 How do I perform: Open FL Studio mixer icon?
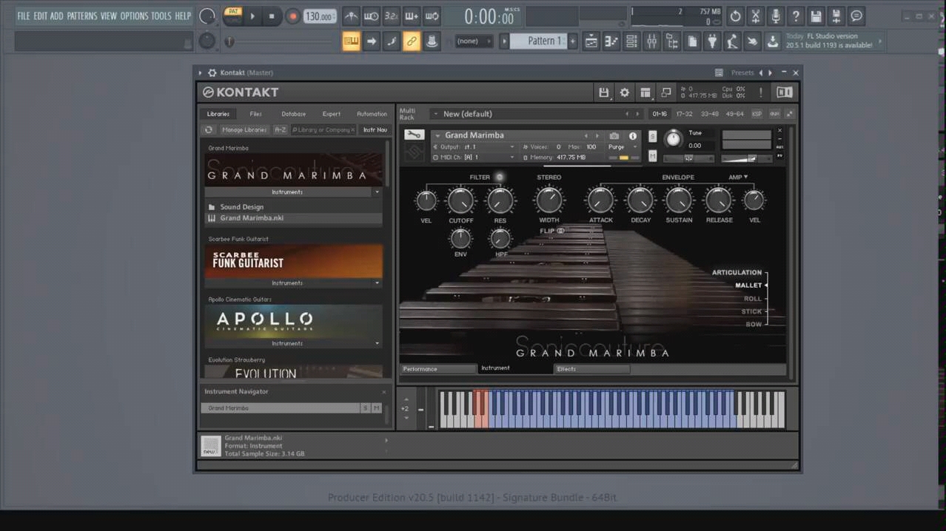tap(651, 41)
